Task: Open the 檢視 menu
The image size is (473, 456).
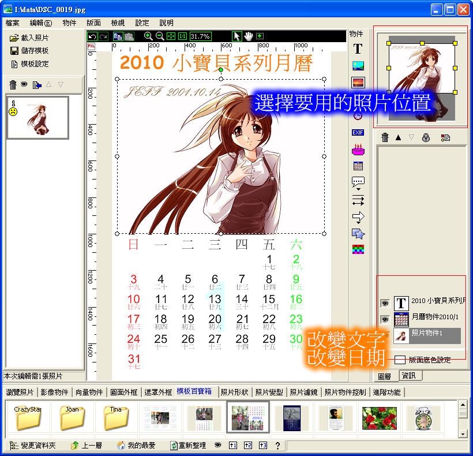Action: coord(118,23)
